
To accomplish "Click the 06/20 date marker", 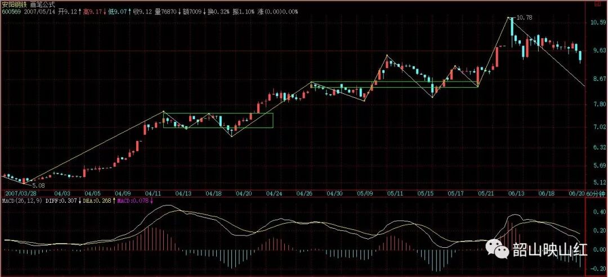I will pos(576,193).
